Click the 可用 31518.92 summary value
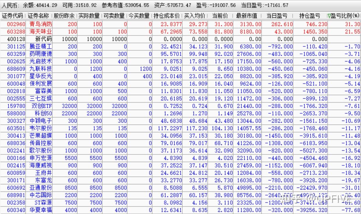The image size is (361, 214). click(x=80, y=5)
